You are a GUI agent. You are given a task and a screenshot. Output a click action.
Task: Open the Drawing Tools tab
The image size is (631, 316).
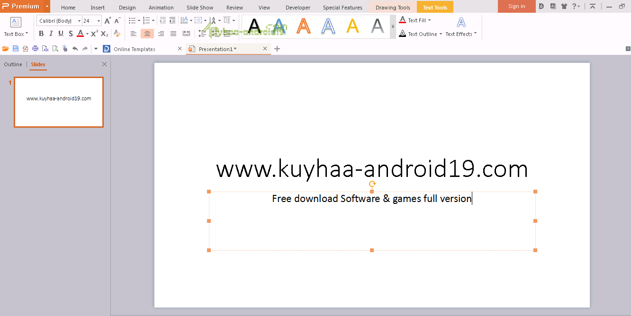click(393, 8)
